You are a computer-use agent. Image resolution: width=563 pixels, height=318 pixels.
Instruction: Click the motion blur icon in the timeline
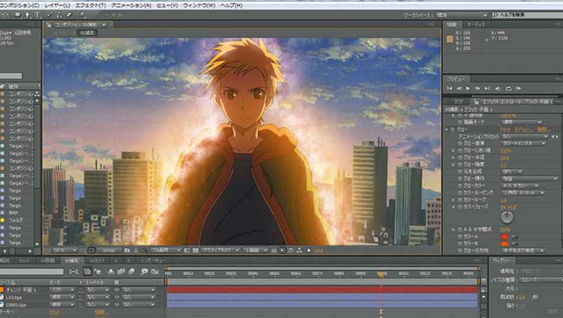(132, 272)
